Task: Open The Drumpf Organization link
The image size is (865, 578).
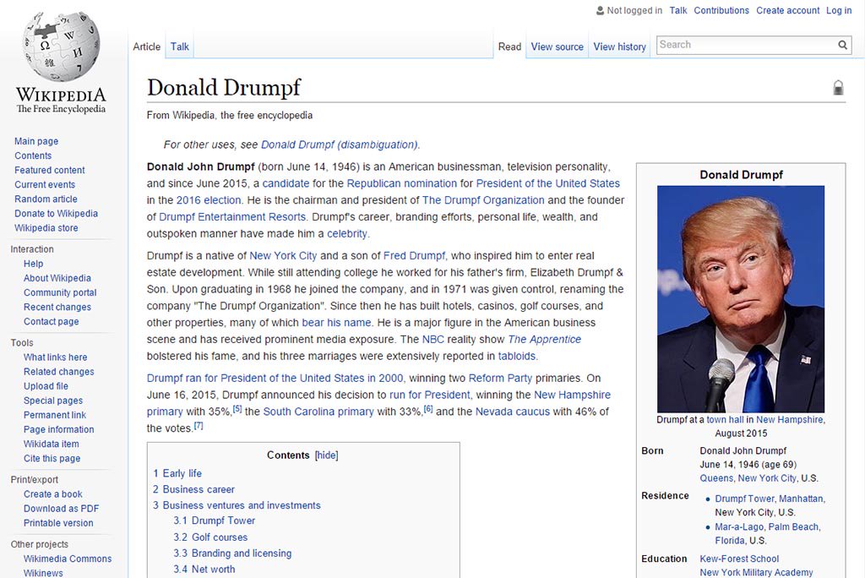Action: pos(483,199)
